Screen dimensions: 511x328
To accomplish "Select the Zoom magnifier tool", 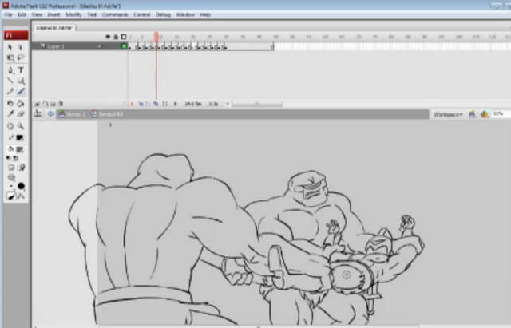I will (x=21, y=126).
